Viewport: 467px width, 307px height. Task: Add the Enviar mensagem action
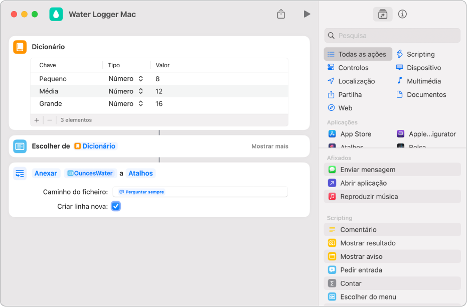click(392, 170)
